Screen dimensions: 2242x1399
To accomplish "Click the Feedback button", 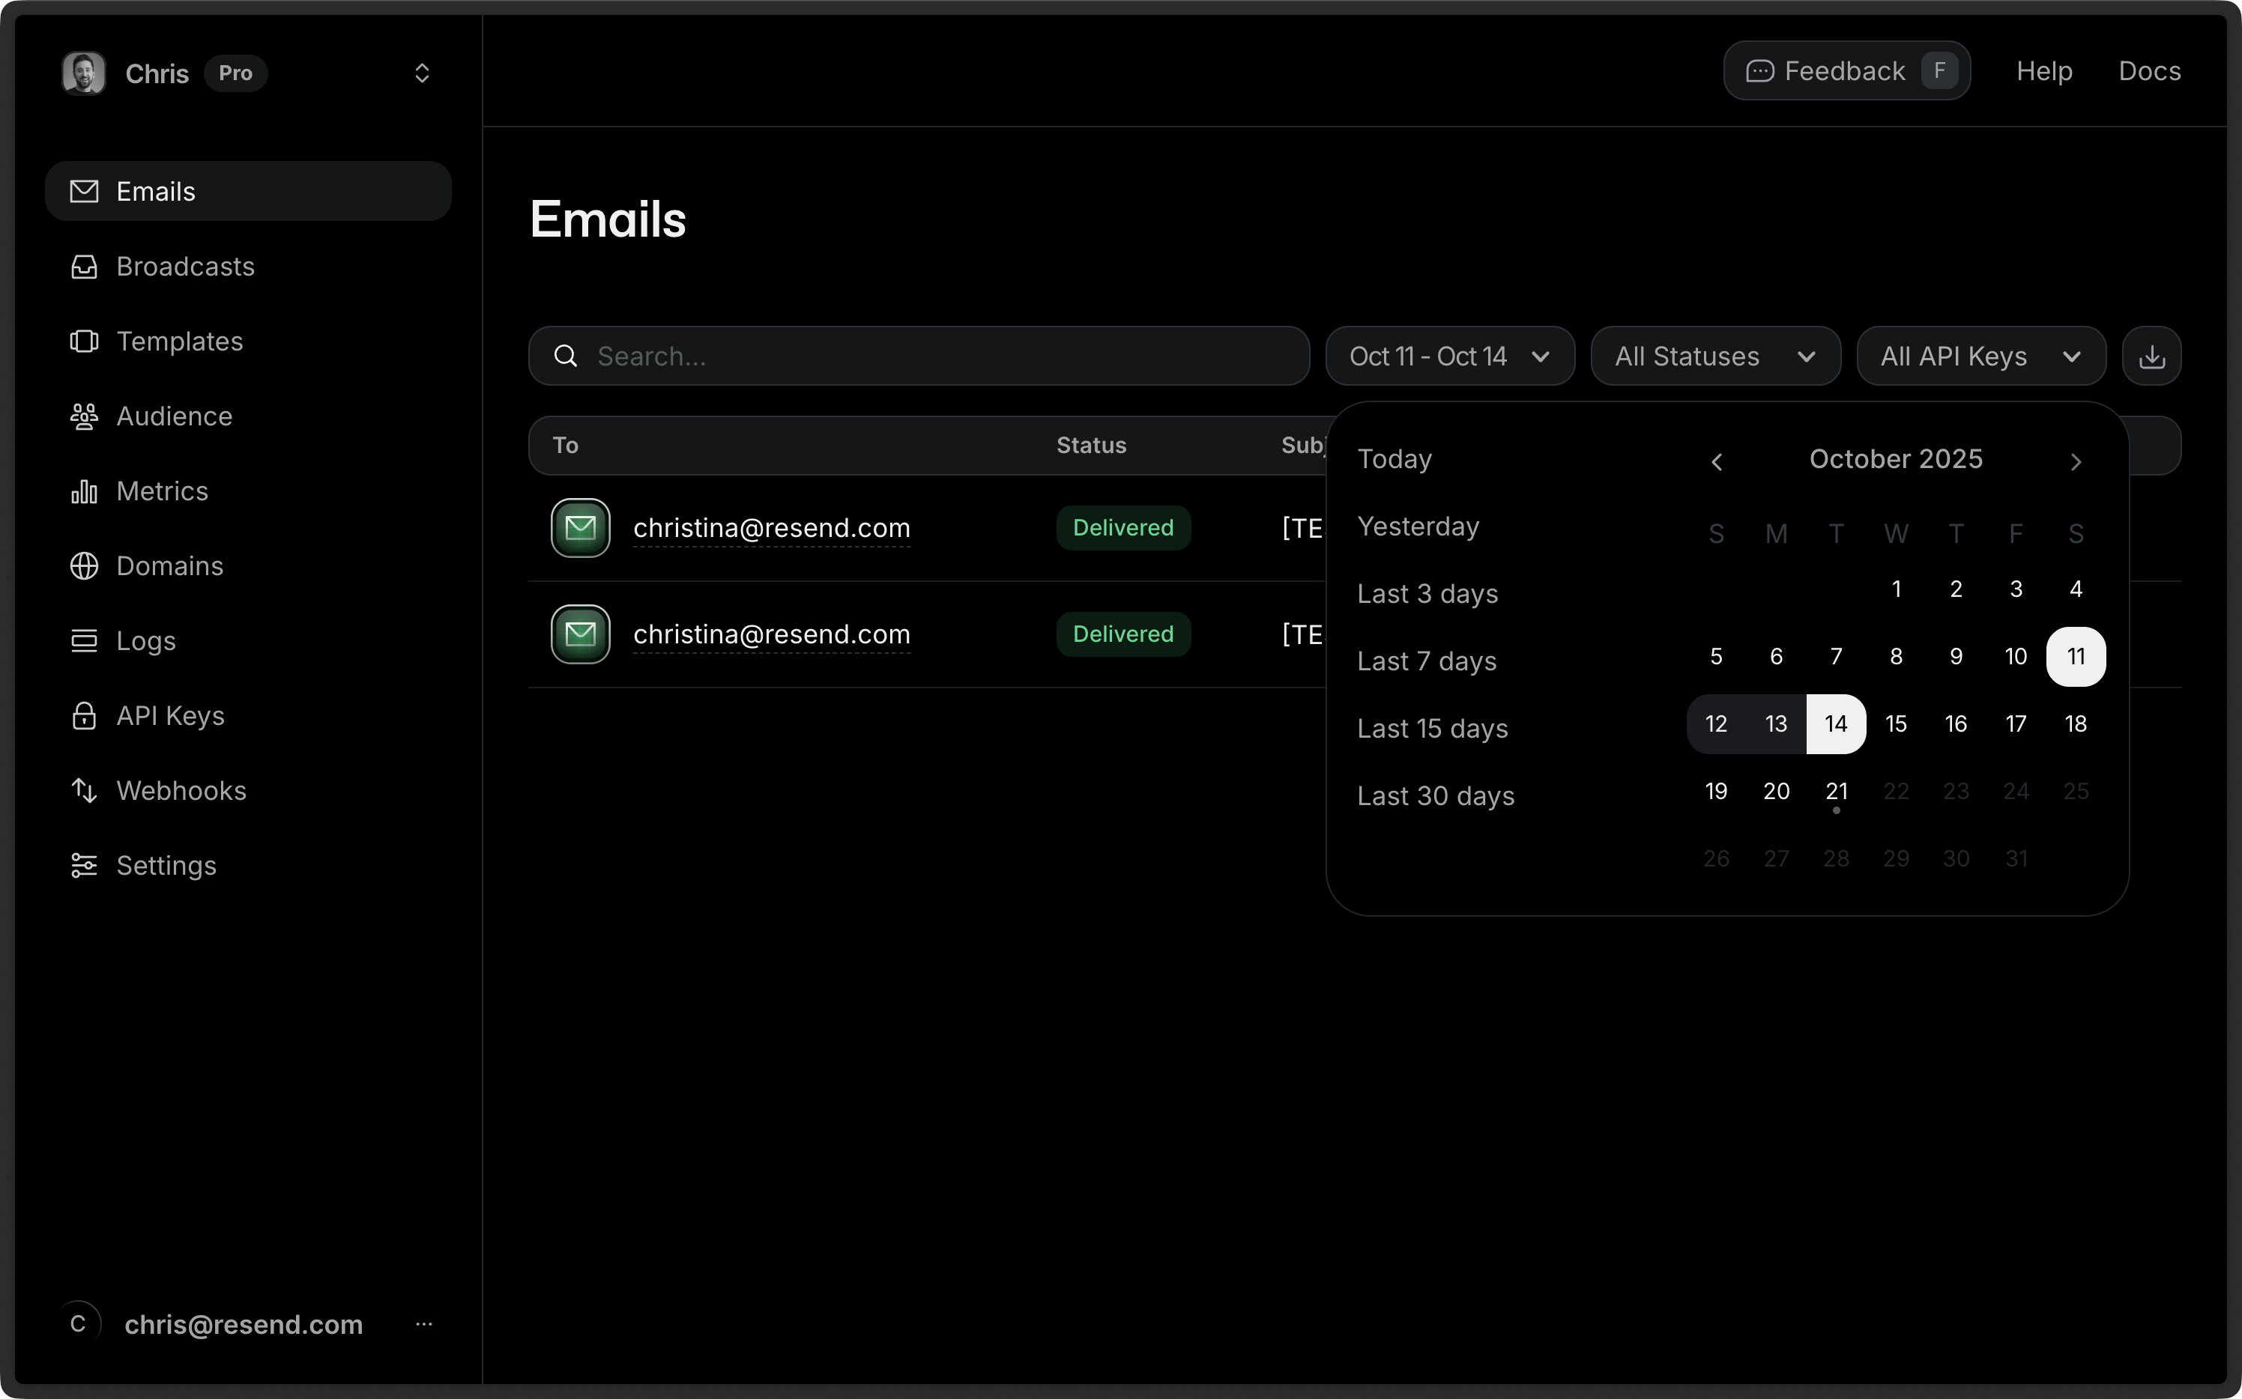I will click(1846, 70).
